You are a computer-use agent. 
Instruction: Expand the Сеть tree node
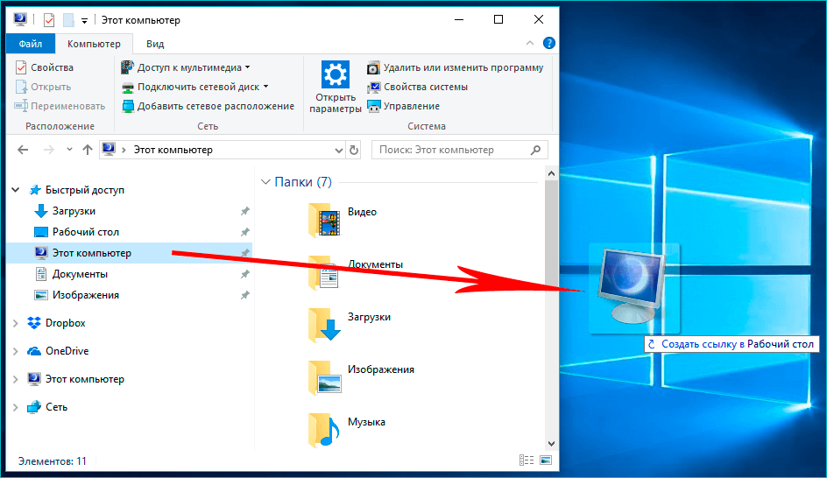(15, 407)
